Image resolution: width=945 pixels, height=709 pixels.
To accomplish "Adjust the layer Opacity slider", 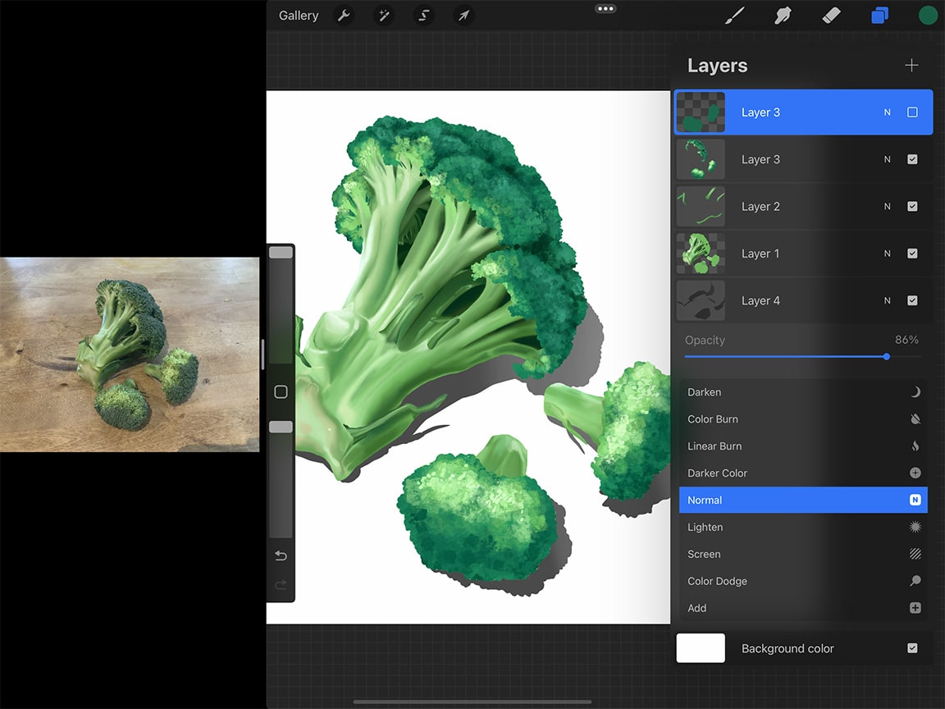I will coord(886,357).
